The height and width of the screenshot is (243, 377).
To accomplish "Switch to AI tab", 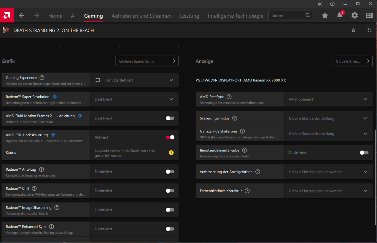I will point(73,16).
